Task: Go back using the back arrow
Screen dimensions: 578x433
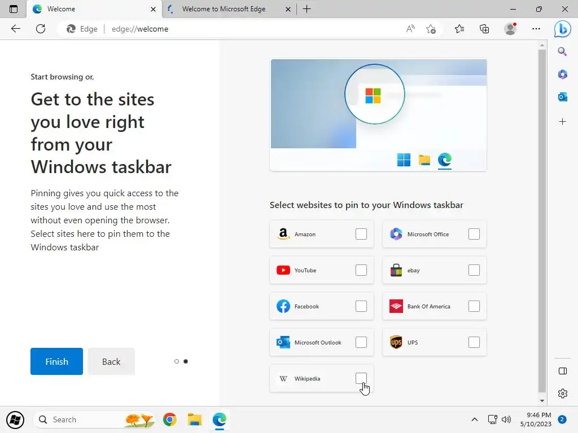Action: pyautogui.click(x=15, y=29)
